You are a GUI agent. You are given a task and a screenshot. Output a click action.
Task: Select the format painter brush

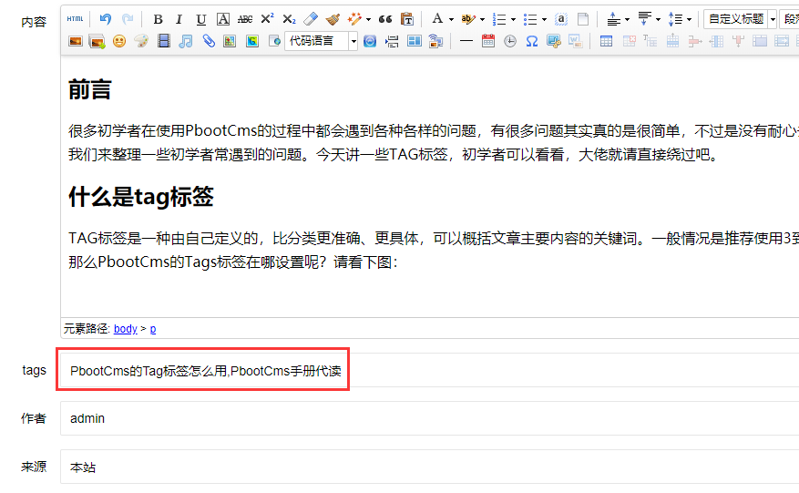click(x=333, y=19)
